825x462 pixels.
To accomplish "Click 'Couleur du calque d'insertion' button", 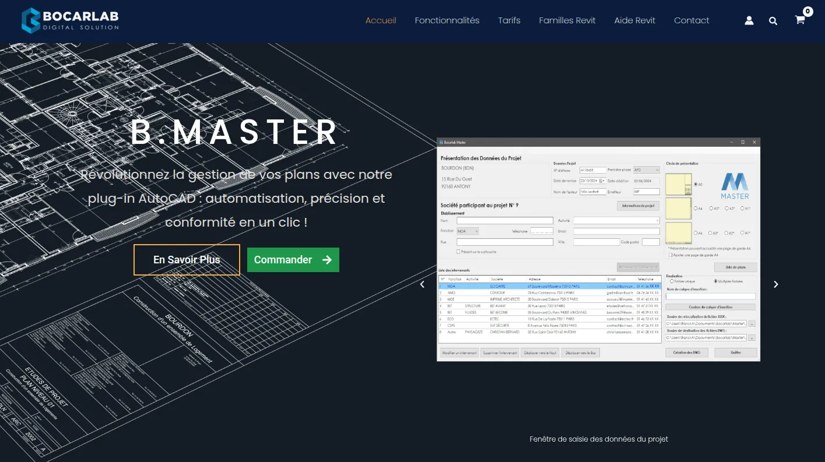I will coord(711,307).
